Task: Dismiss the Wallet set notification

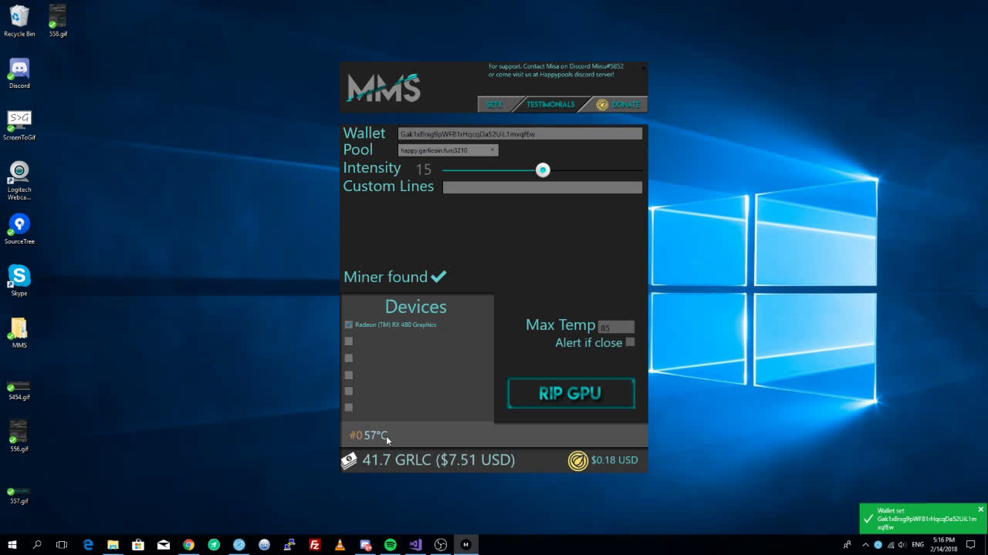Action: click(981, 509)
